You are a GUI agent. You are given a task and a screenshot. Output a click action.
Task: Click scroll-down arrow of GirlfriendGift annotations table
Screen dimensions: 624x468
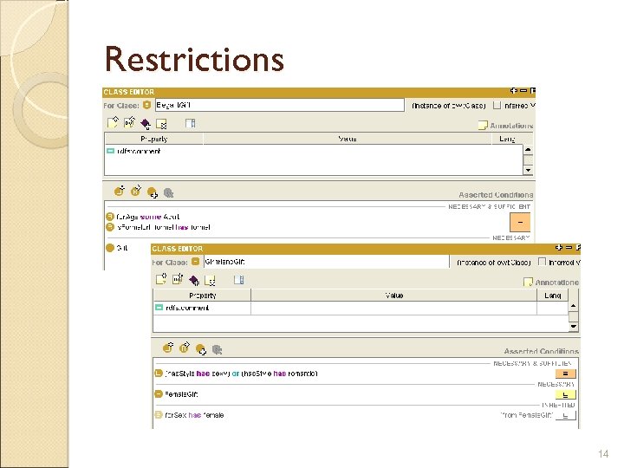[573, 327]
